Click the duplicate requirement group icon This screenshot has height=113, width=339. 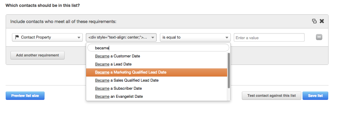[314, 21]
